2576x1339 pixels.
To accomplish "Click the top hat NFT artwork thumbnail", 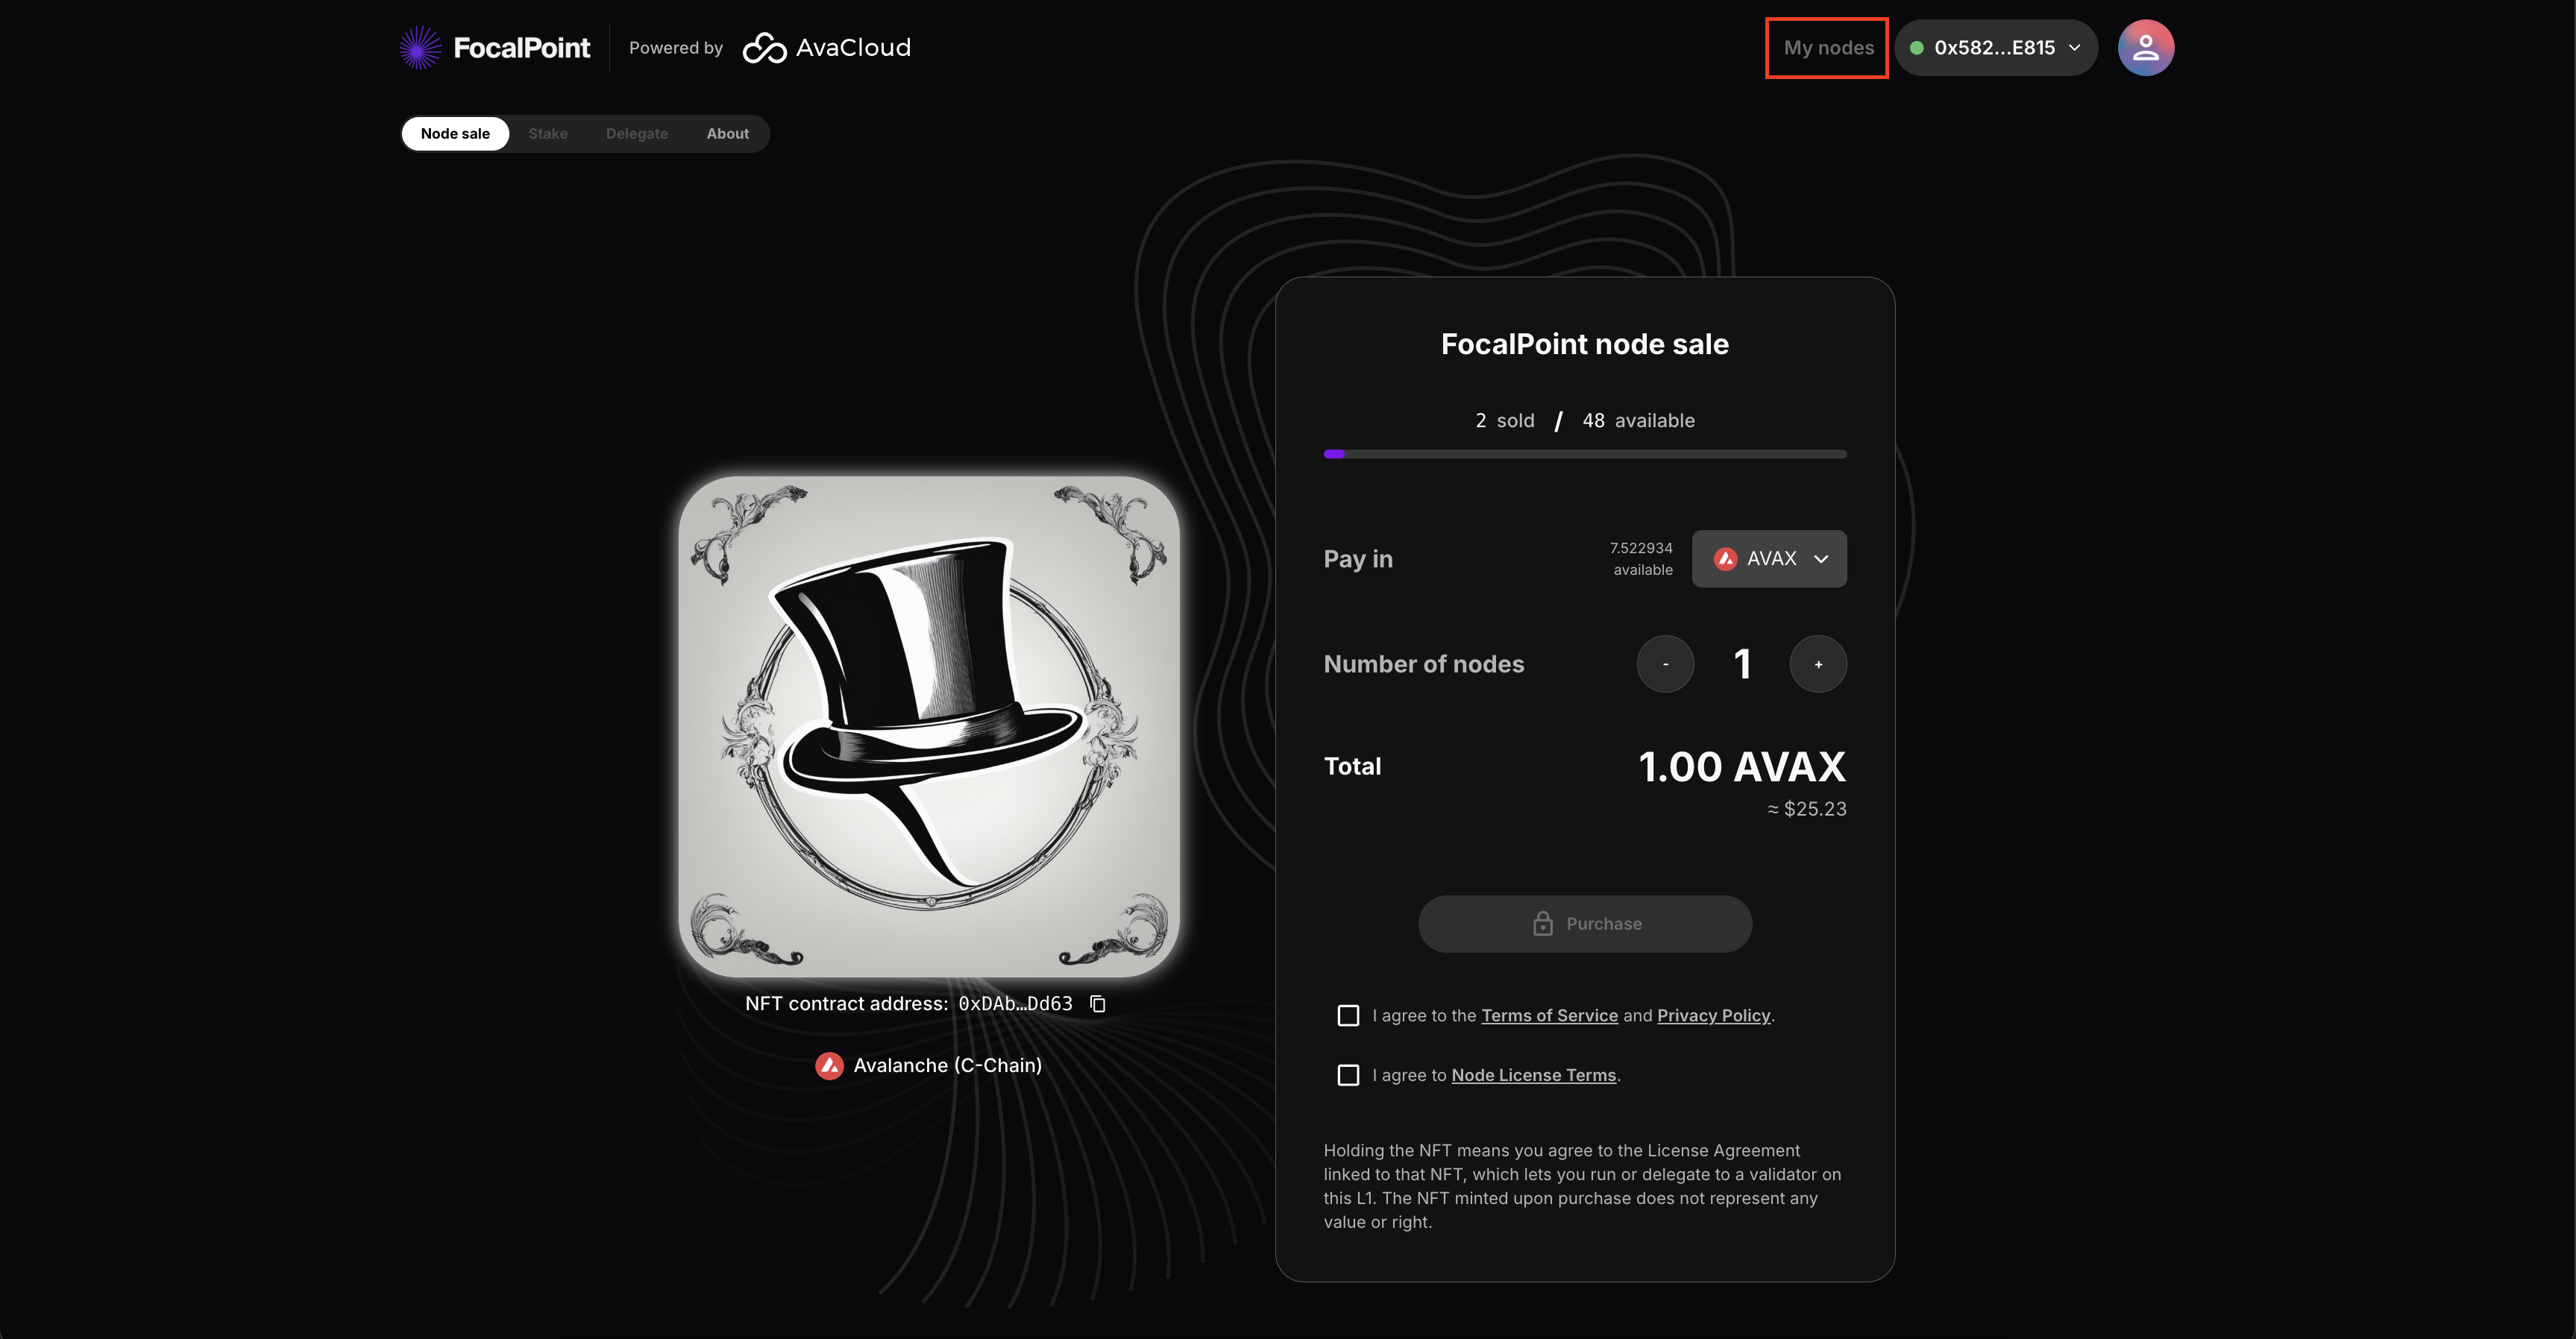I will coord(929,727).
